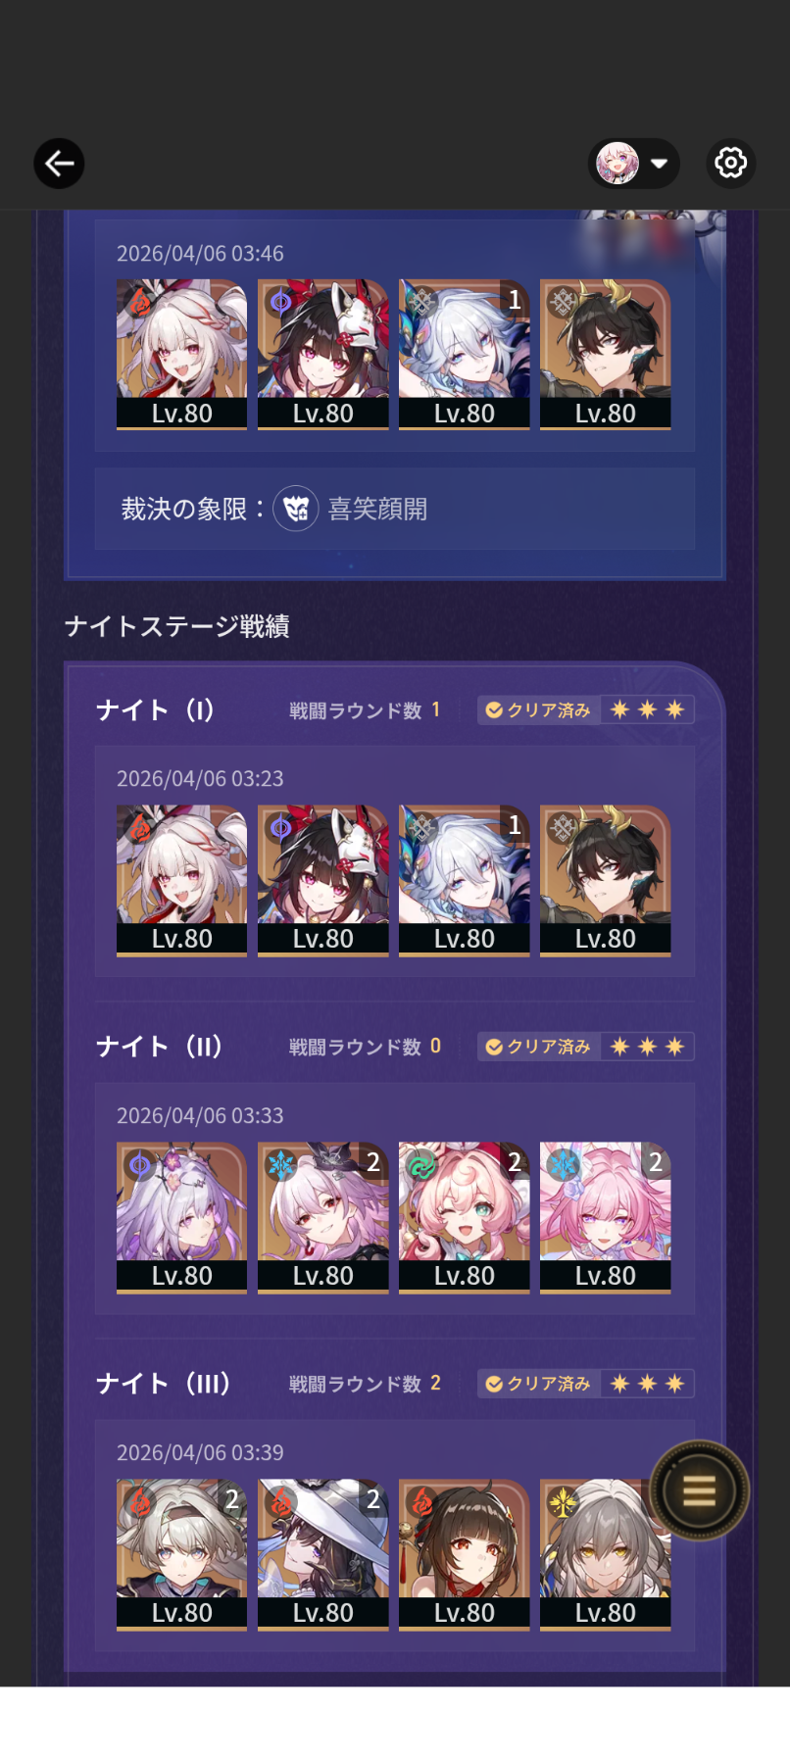The image size is (790, 1759).
Task: Select the ナイト(I) stage heading
Action: [x=156, y=709]
